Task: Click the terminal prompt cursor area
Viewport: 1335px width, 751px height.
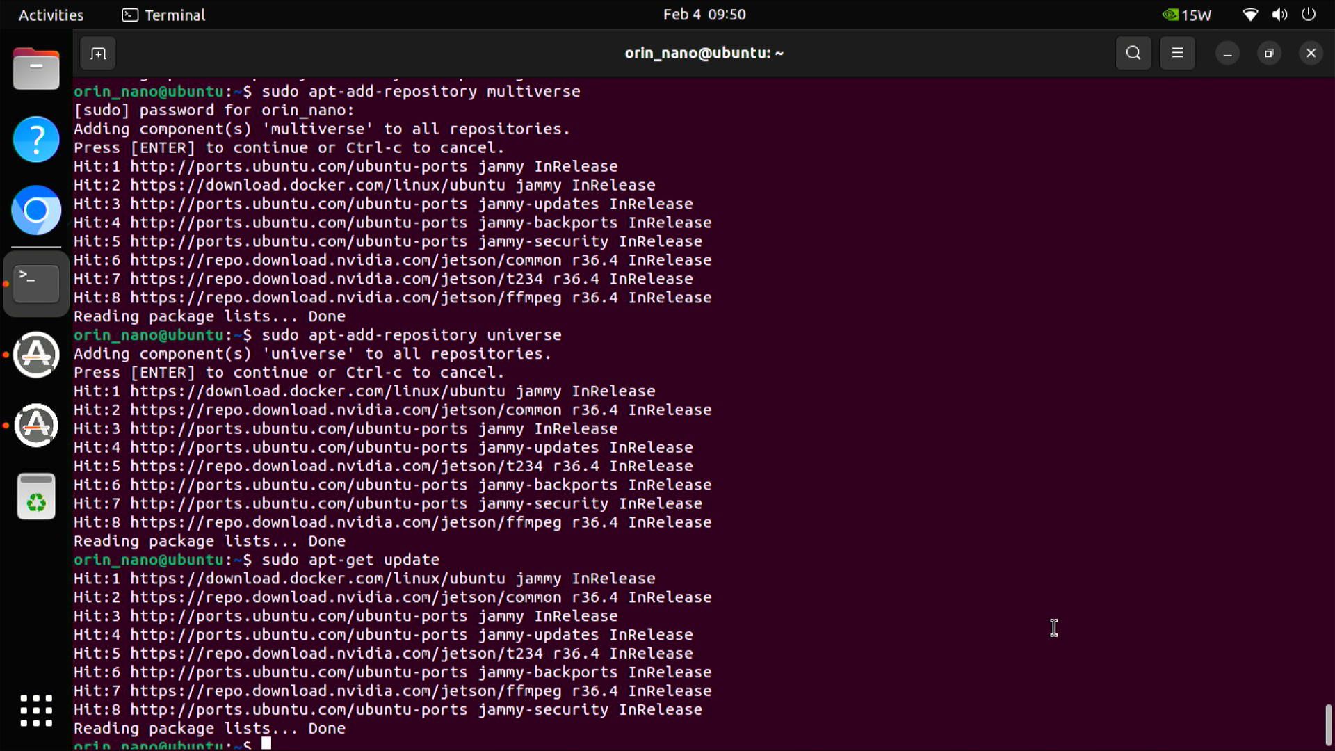Action: [x=266, y=743]
